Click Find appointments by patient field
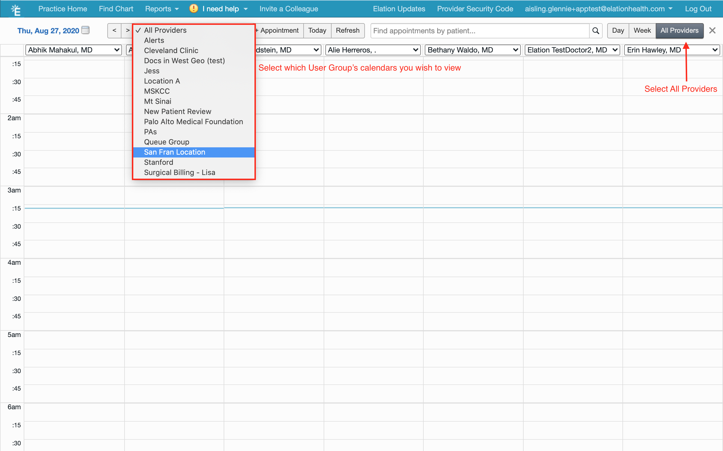723x451 pixels. pos(480,31)
